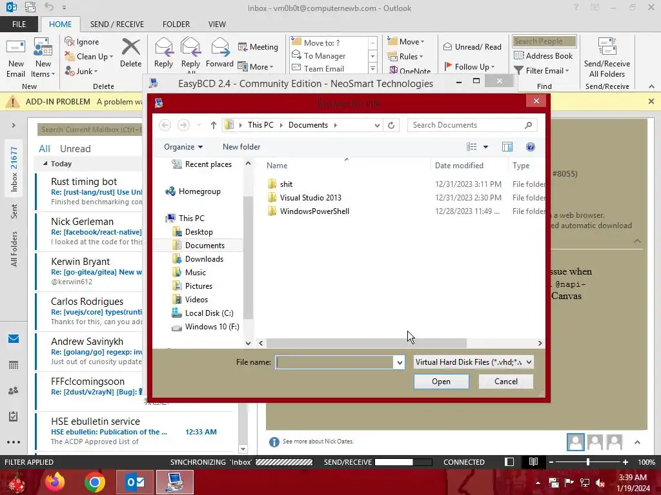Viewport: 661px width, 495px height.
Task: Select the Visual Studio 2013 folder
Action: click(310, 198)
